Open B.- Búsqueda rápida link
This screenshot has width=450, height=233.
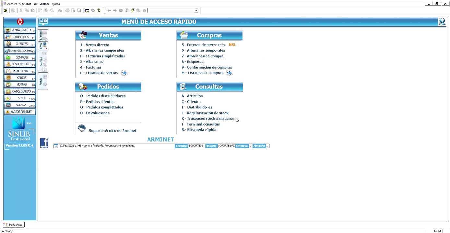pos(199,130)
